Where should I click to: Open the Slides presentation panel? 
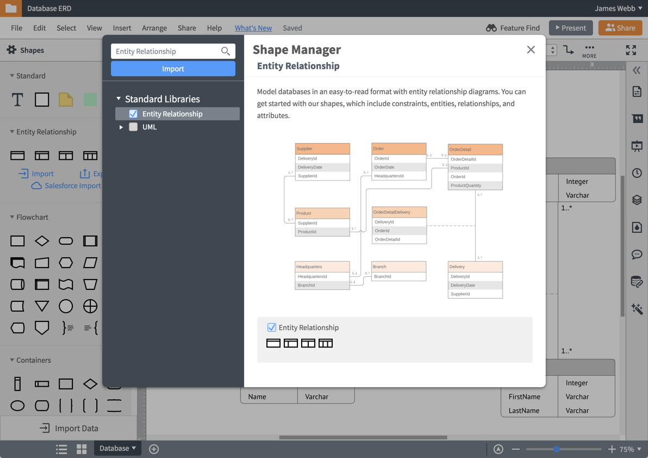pos(637,146)
